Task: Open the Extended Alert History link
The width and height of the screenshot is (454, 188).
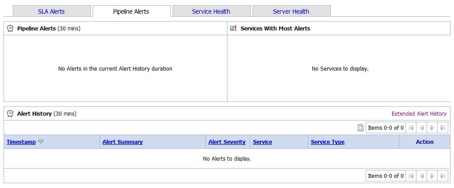Action: pyautogui.click(x=419, y=114)
